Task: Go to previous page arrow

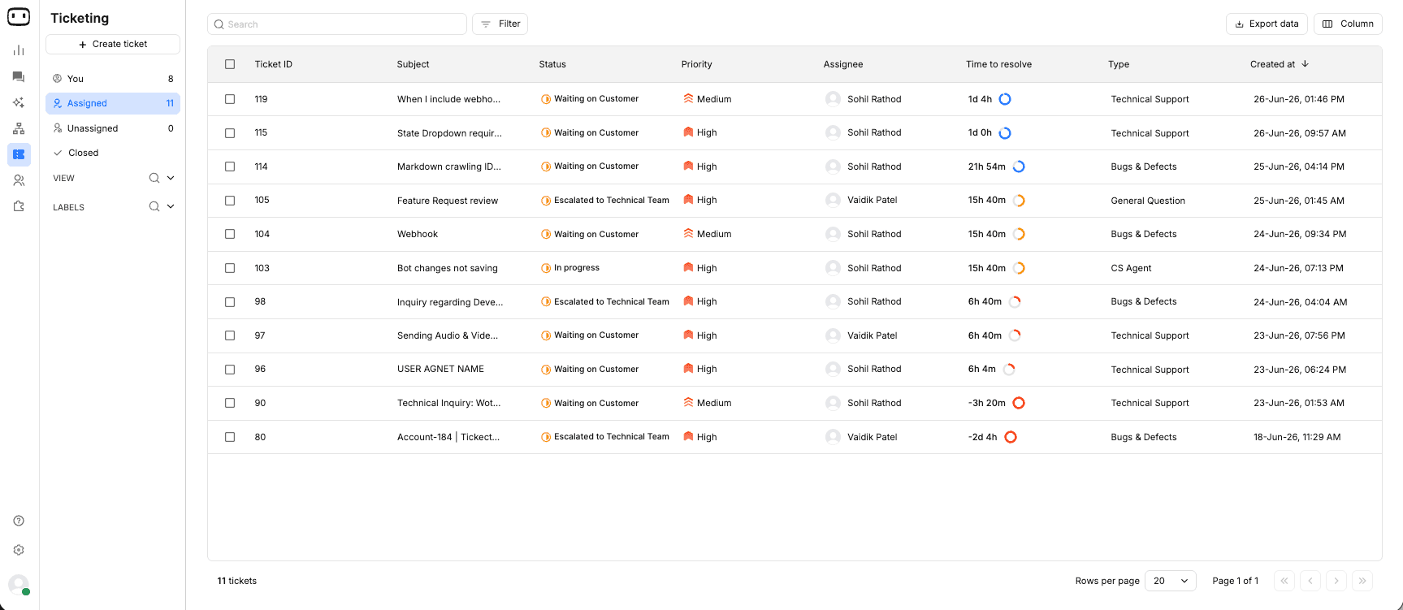Action: pyautogui.click(x=1310, y=581)
